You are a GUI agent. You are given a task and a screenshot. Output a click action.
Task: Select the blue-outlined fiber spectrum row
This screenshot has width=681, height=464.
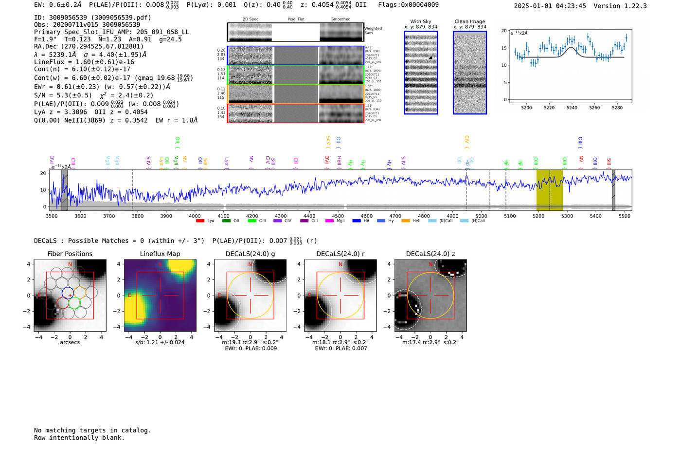(x=296, y=56)
